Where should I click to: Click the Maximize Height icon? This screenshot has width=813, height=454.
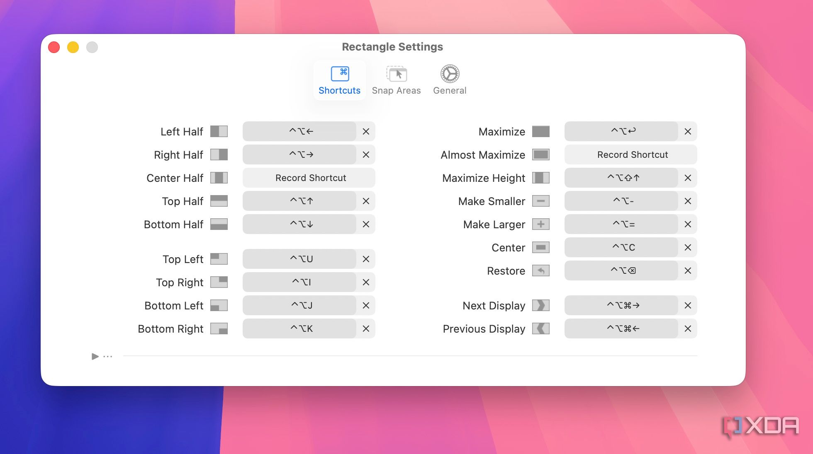541,178
